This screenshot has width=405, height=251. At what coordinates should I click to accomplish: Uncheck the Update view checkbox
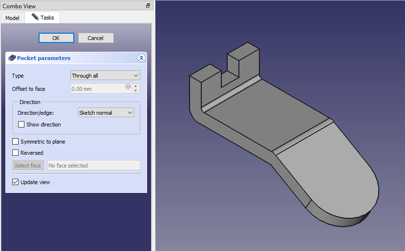coord(16,182)
